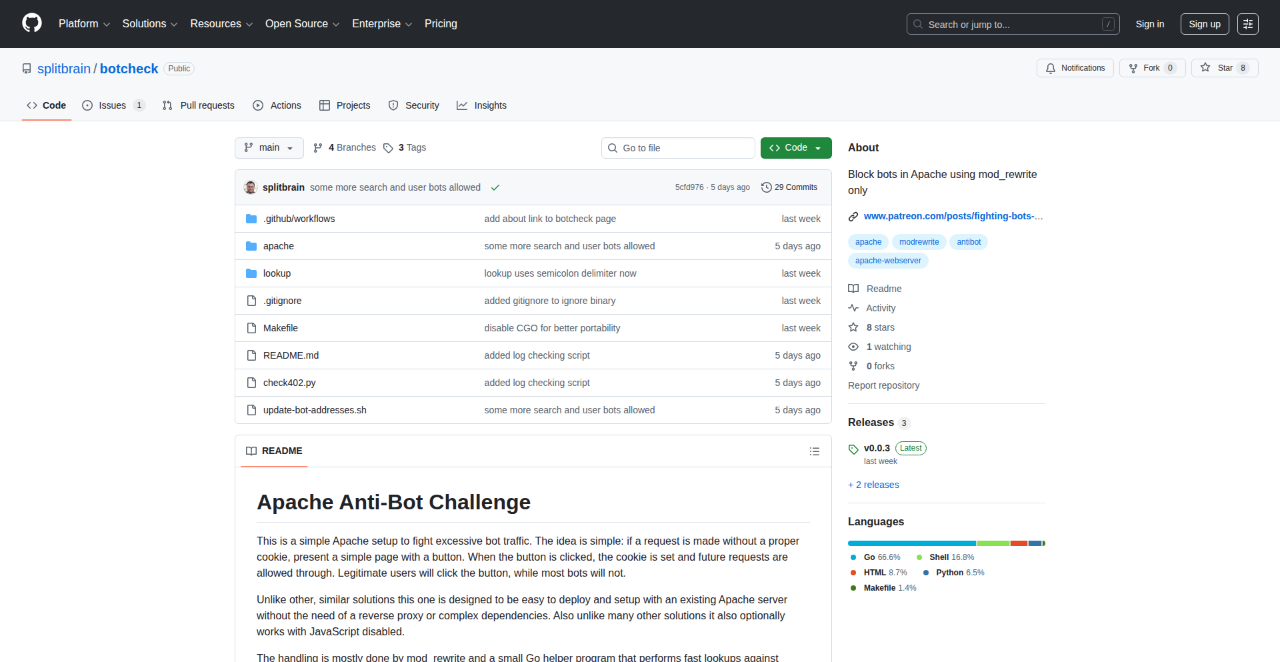Click the link icon beside the Patreon URL
Image resolution: width=1280 pixels, height=662 pixels.
[853, 217]
